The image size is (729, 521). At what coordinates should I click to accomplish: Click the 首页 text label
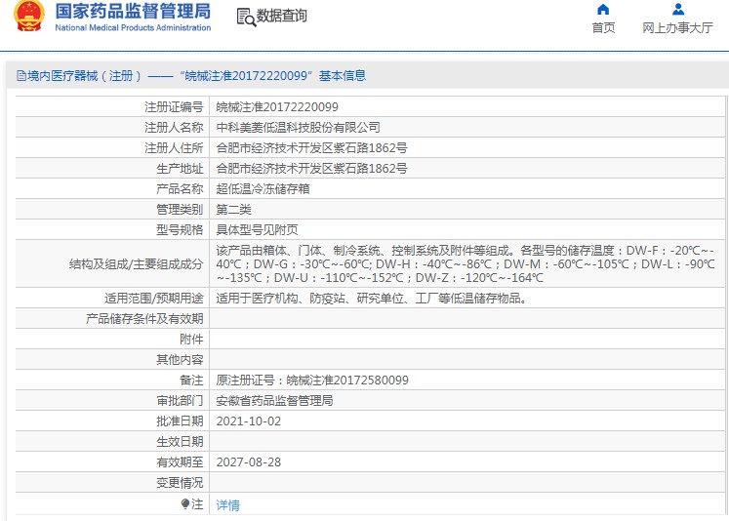pos(603,28)
